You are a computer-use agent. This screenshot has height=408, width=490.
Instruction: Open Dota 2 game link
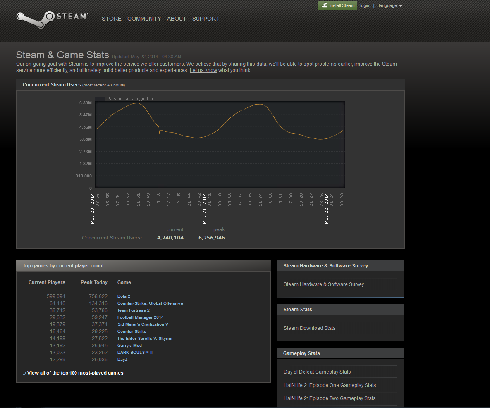point(124,296)
